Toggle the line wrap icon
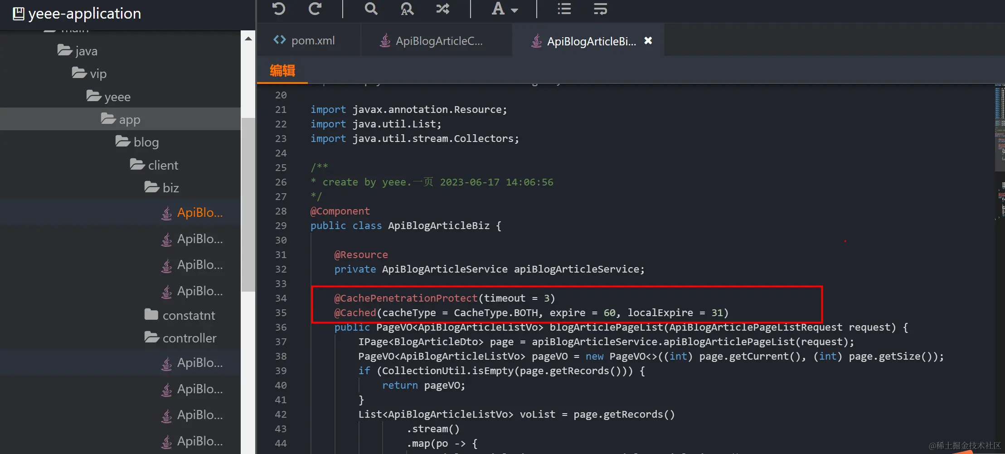 (600, 9)
